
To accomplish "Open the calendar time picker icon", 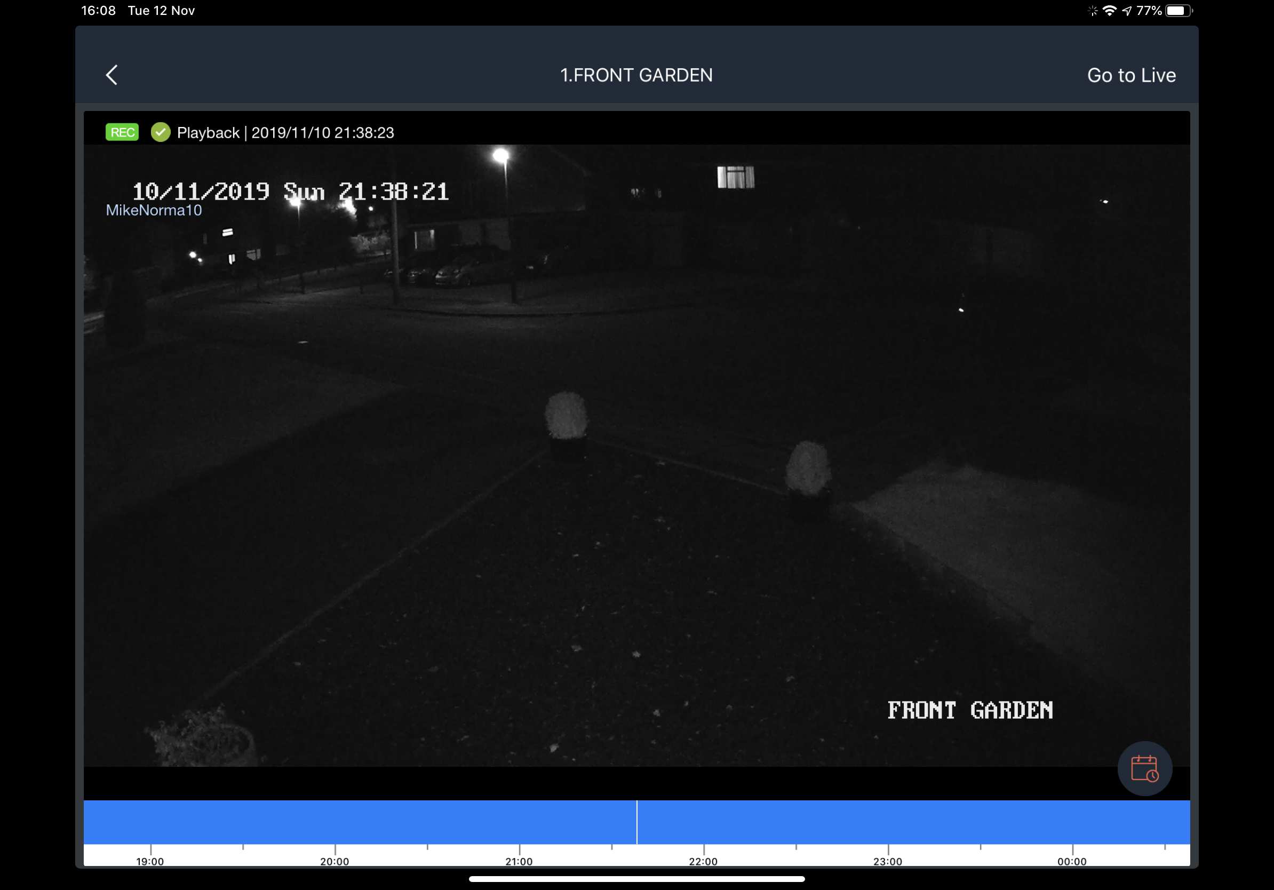I will tap(1144, 768).
